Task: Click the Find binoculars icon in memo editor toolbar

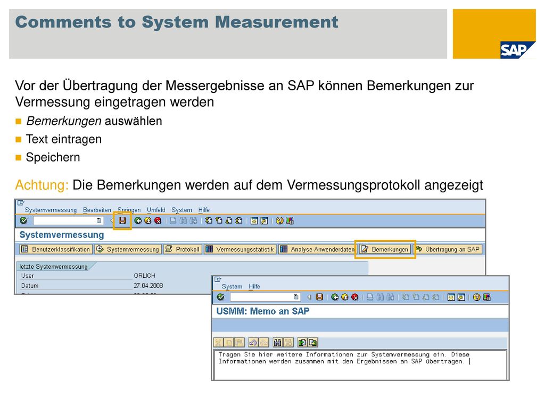Action: [278, 343]
